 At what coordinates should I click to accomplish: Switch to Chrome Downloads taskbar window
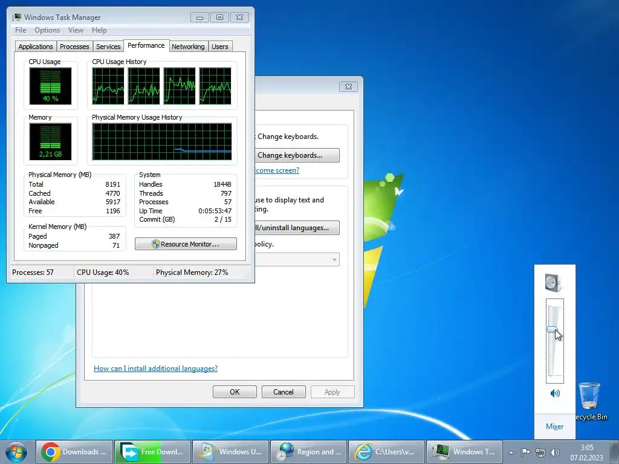click(74, 452)
